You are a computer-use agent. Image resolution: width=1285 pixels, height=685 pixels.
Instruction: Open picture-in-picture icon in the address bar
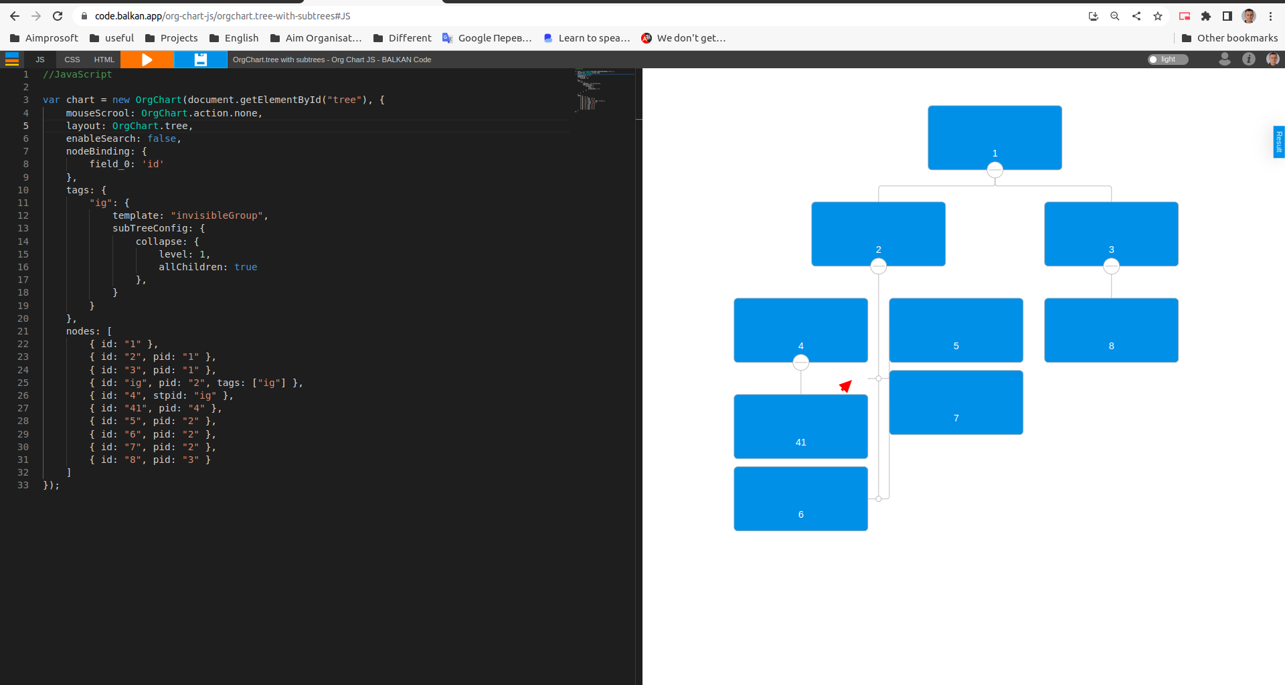[1184, 15]
